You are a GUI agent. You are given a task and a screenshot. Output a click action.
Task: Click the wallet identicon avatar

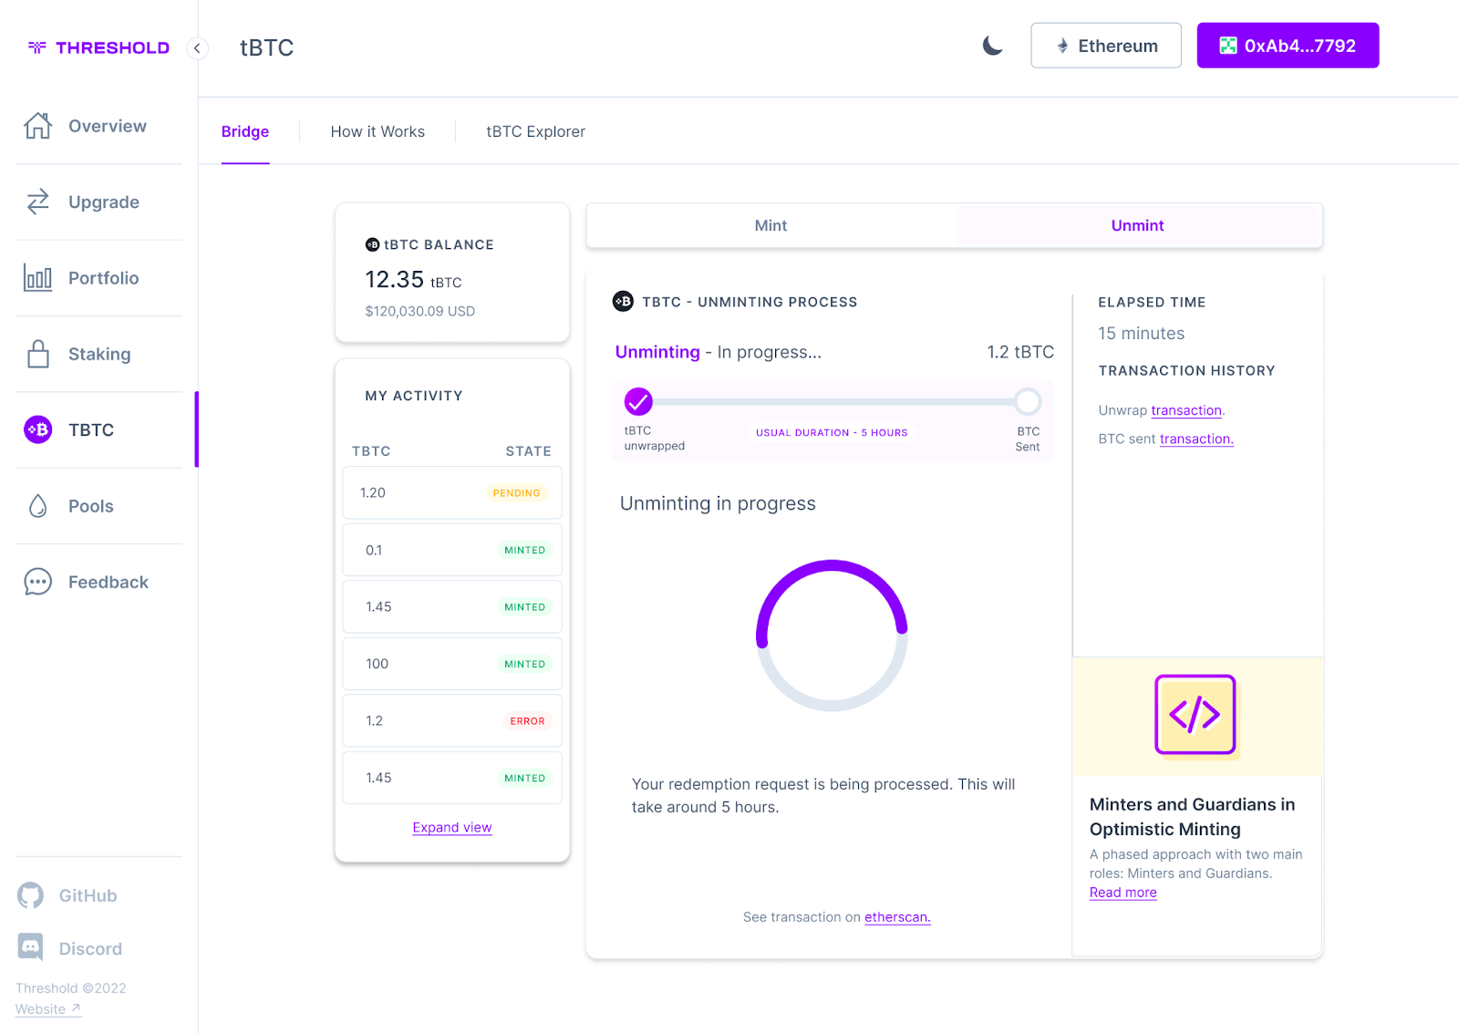point(1228,46)
